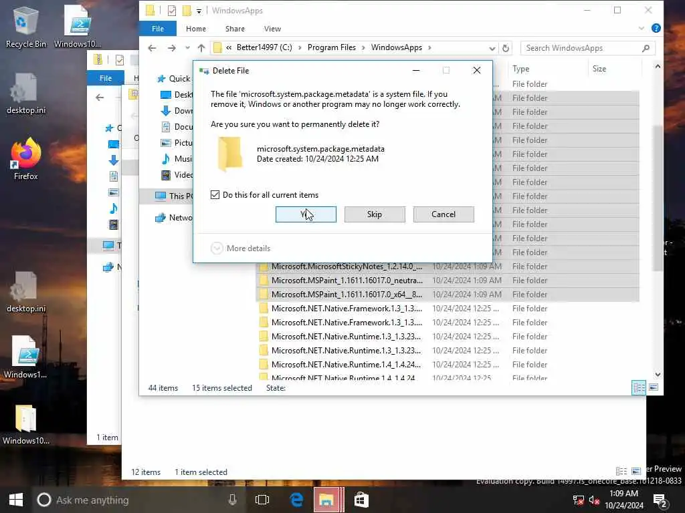Screen dimensions: 685x513
Task: Click the muted volume tray icon
Action: click(x=594, y=500)
